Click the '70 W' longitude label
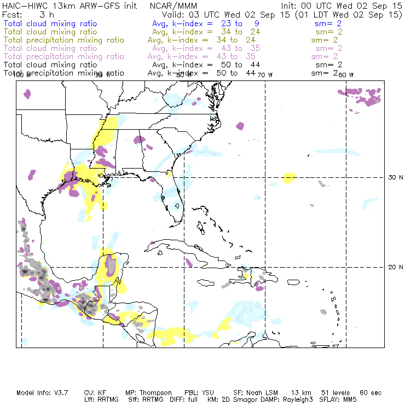The height and width of the screenshot is (405, 405). [x=265, y=75]
